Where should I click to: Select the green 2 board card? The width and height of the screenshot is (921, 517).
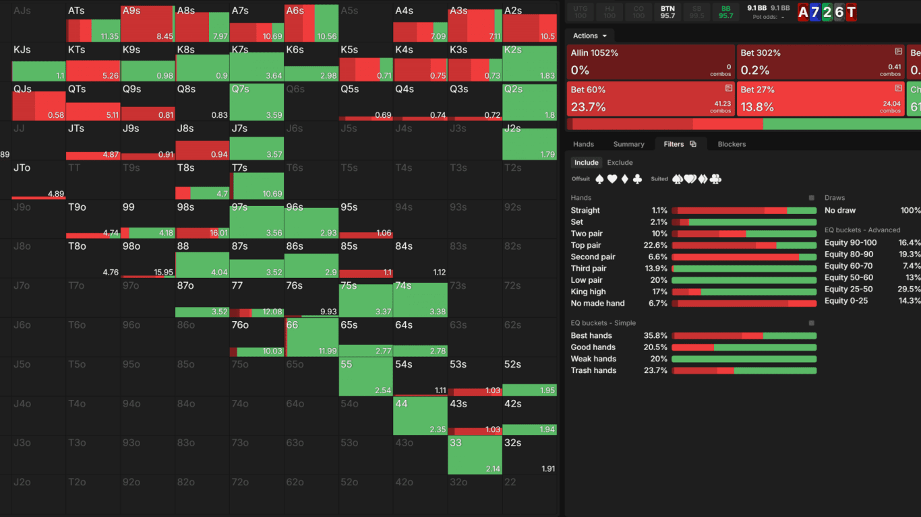(827, 12)
